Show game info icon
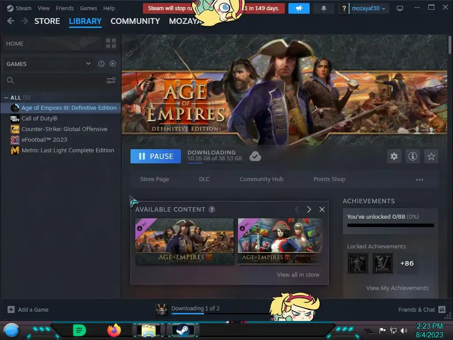 coord(413,156)
